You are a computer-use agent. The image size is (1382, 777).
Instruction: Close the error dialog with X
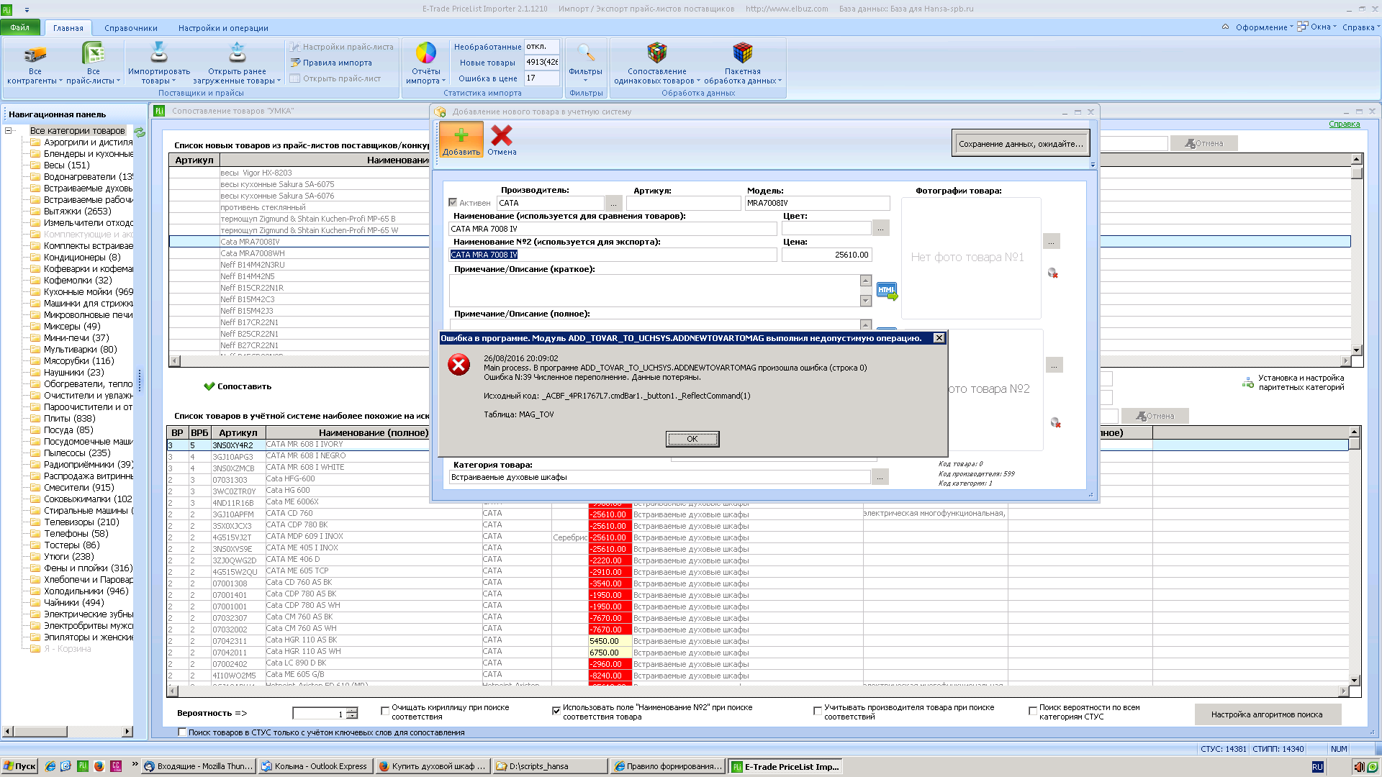coord(939,338)
